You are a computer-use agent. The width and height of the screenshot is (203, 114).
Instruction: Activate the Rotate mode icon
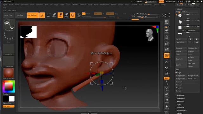point(66,15)
